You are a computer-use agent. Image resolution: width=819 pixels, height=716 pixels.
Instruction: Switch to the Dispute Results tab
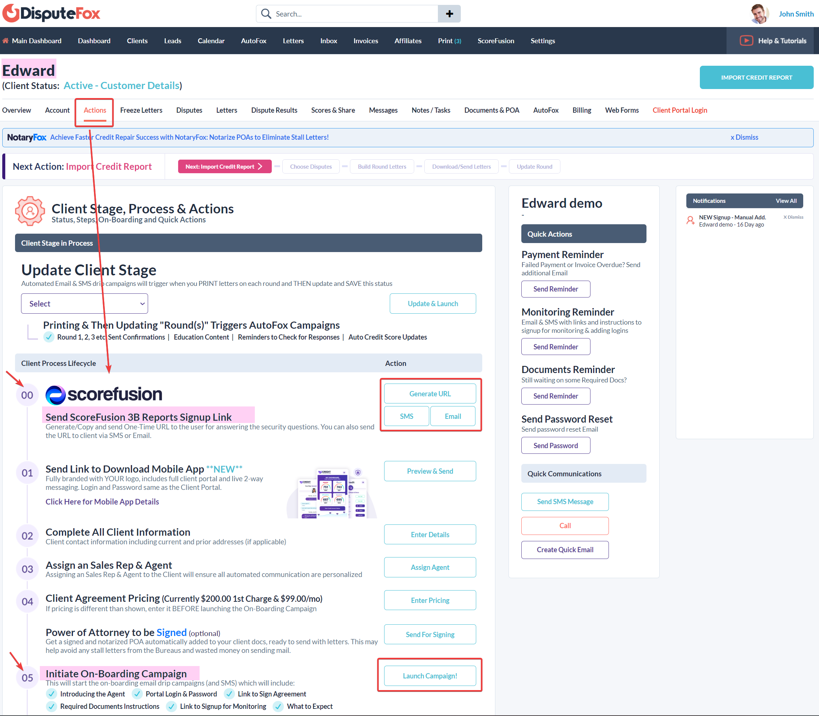coord(274,110)
